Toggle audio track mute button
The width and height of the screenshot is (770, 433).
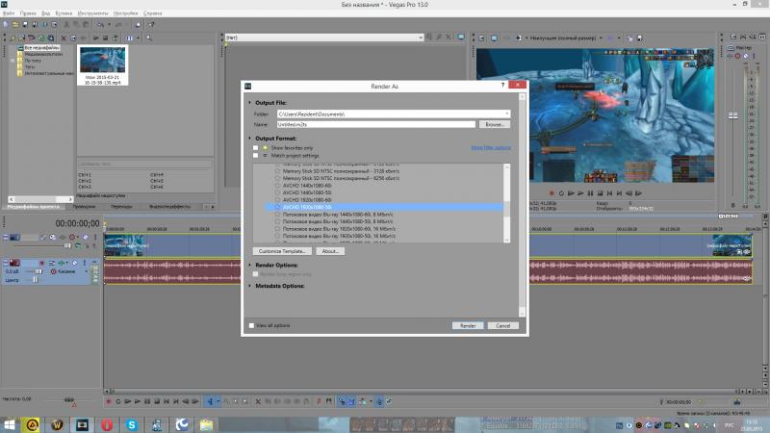(74, 263)
